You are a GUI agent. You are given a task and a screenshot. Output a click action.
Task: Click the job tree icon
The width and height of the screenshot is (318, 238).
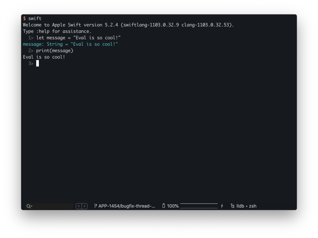tap(233, 206)
